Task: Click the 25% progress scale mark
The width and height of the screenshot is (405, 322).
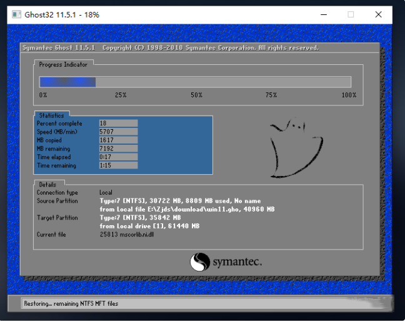Action: tap(121, 95)
